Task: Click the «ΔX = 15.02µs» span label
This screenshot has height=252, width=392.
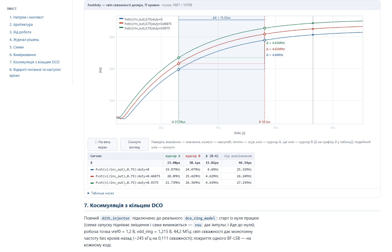Action: click(x=221, y=18)
